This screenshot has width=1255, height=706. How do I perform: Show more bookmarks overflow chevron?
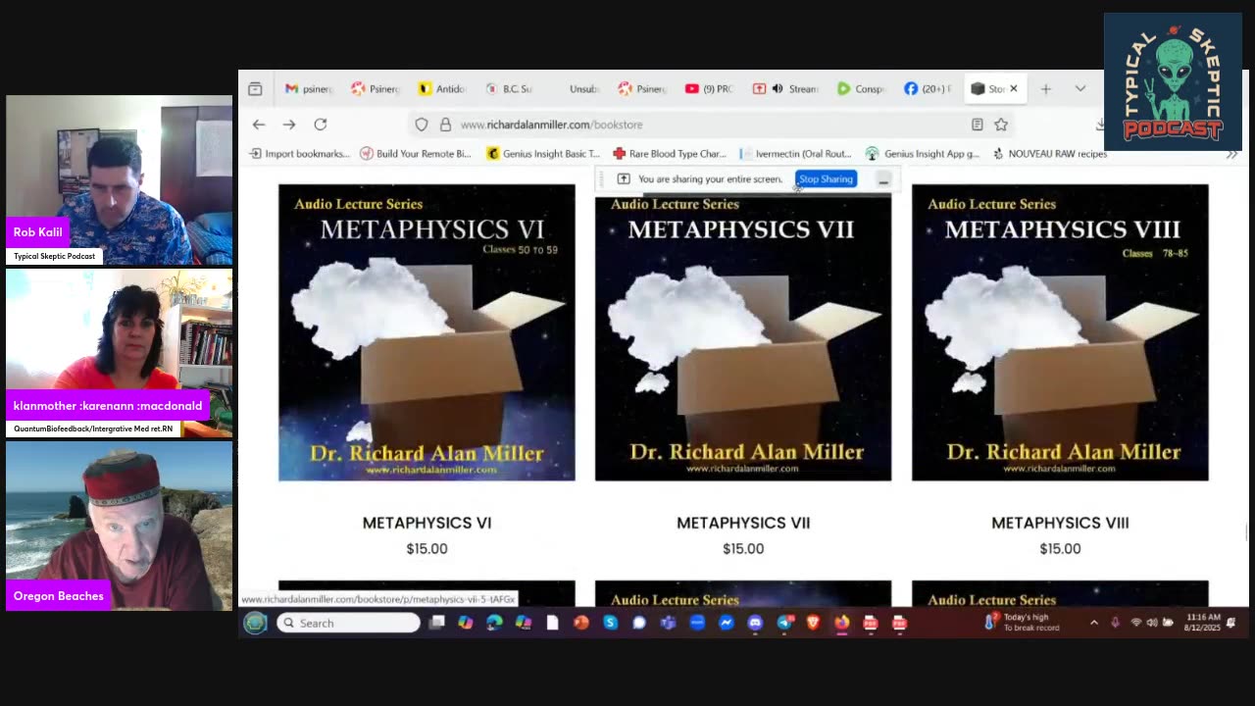coord(1232,154)
